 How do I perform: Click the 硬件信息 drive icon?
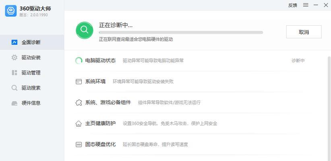click(x=14, y=103)
